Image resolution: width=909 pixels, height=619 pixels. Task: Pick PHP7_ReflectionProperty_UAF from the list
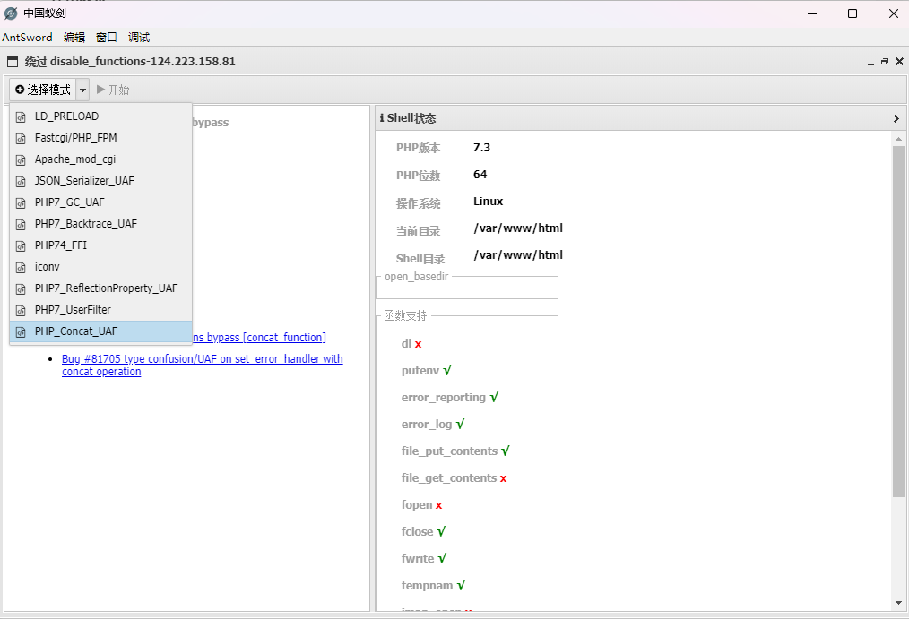click(106, 288)
